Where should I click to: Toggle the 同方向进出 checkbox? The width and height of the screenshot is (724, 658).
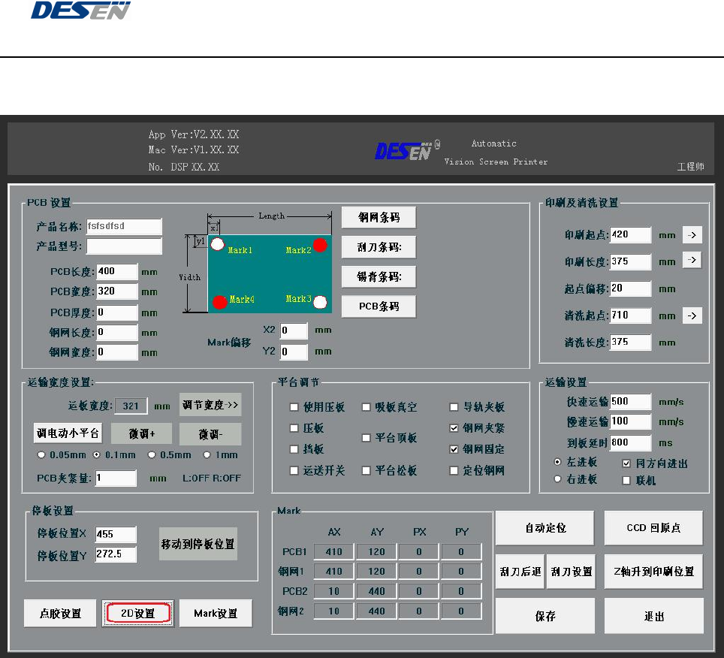(627, 463)
